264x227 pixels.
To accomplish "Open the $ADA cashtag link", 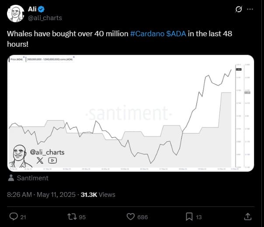I will [x=176, y=34].
